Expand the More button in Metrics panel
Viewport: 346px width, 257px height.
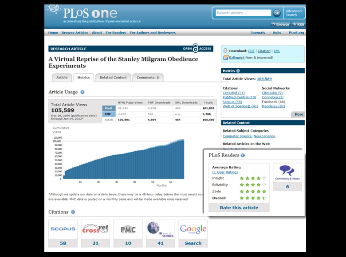[299, 114]
